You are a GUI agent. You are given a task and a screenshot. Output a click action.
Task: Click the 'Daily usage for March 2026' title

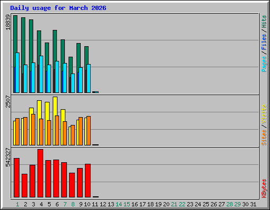pos(58,8)
